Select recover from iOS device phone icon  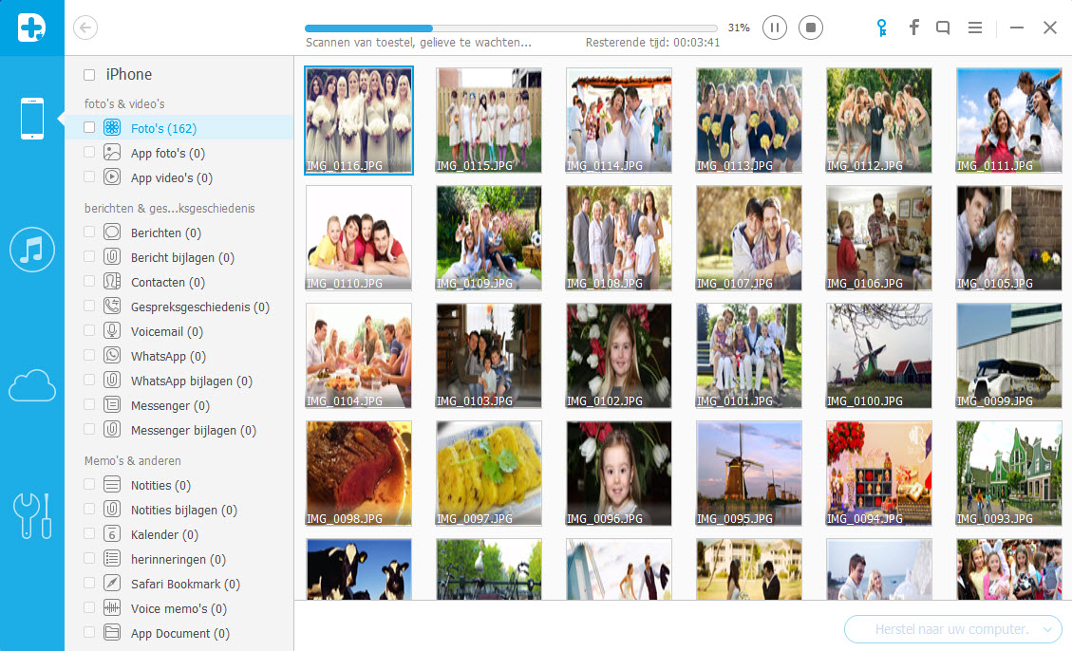pos(32,119)
